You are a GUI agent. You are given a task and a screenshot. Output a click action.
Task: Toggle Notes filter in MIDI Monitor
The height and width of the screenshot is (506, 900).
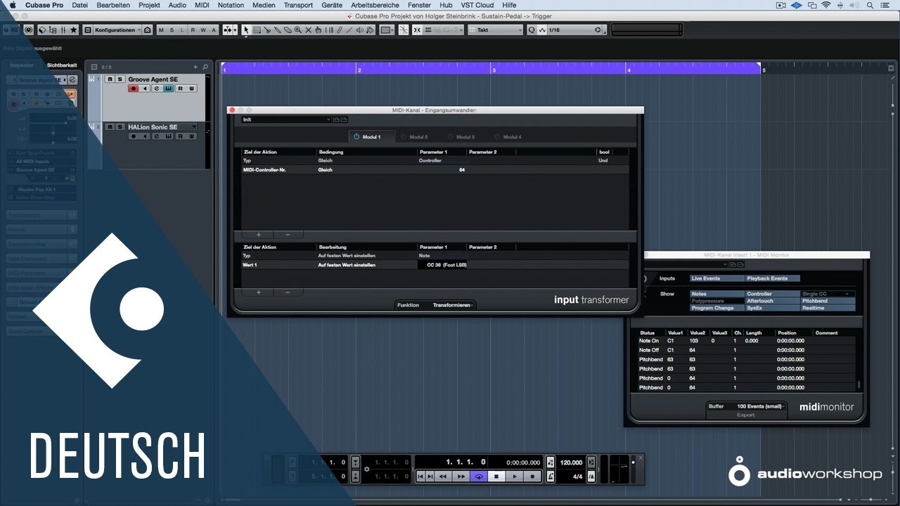716,294
